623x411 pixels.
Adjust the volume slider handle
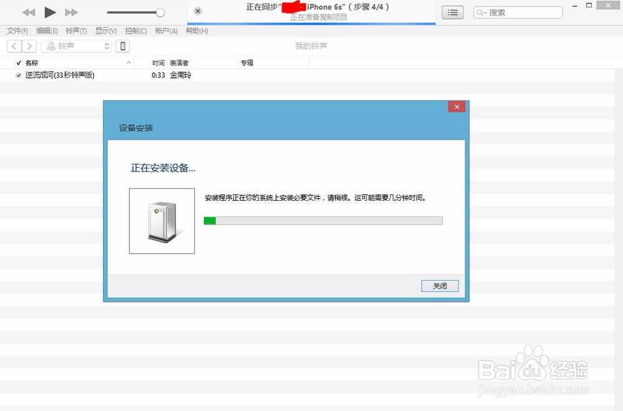161,12
